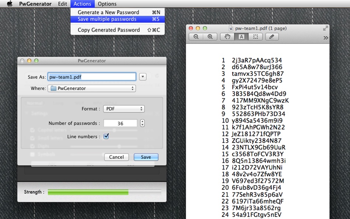Select the rectangular selection tool in Preview

(255, 37)
